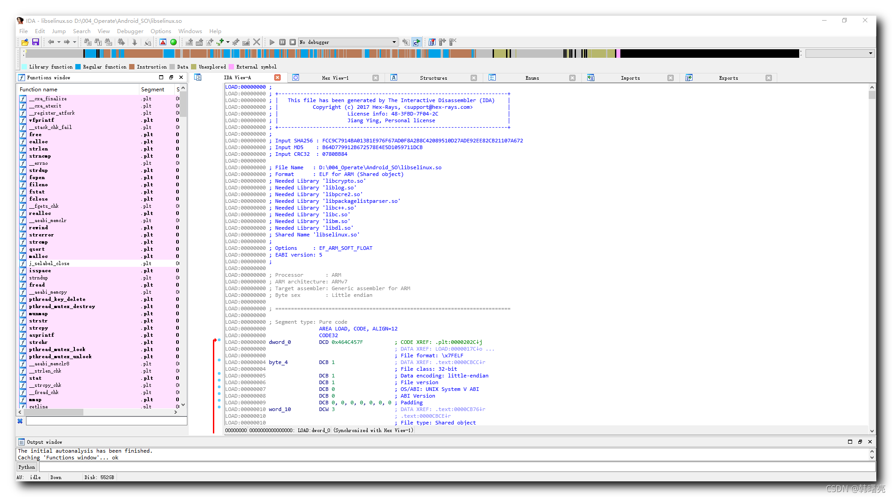Jump forward with the right arrow
This screenshot has height=497, width=892.
coord(67,42)
